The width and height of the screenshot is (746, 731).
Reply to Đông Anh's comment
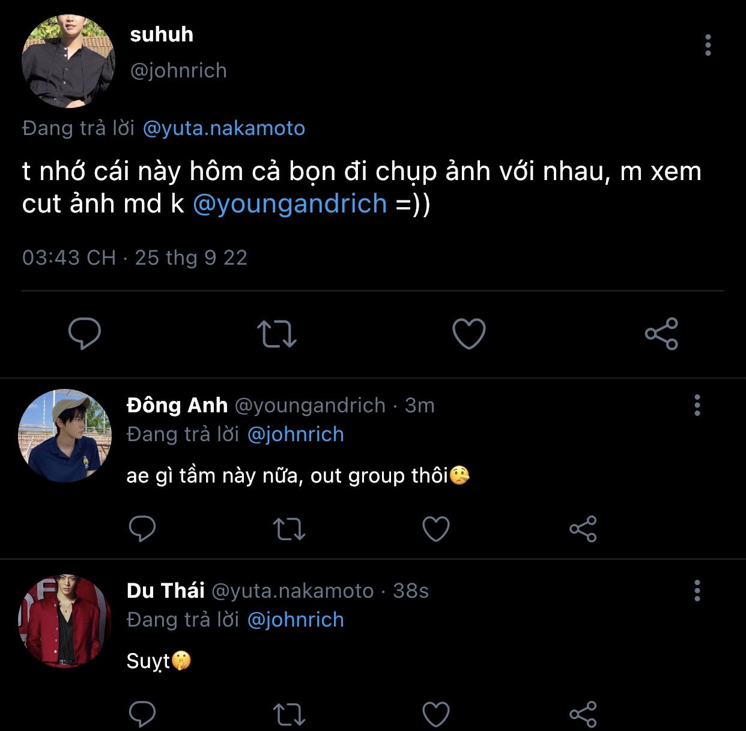[x=142, y=529]
